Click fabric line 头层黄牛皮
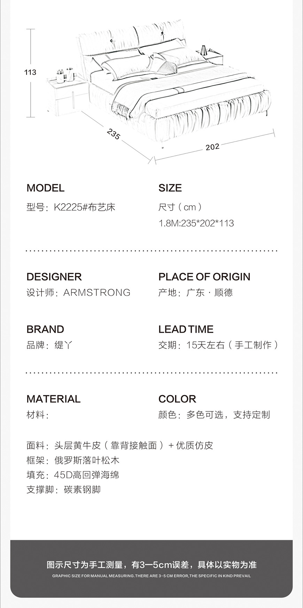 tap(78, 445)
